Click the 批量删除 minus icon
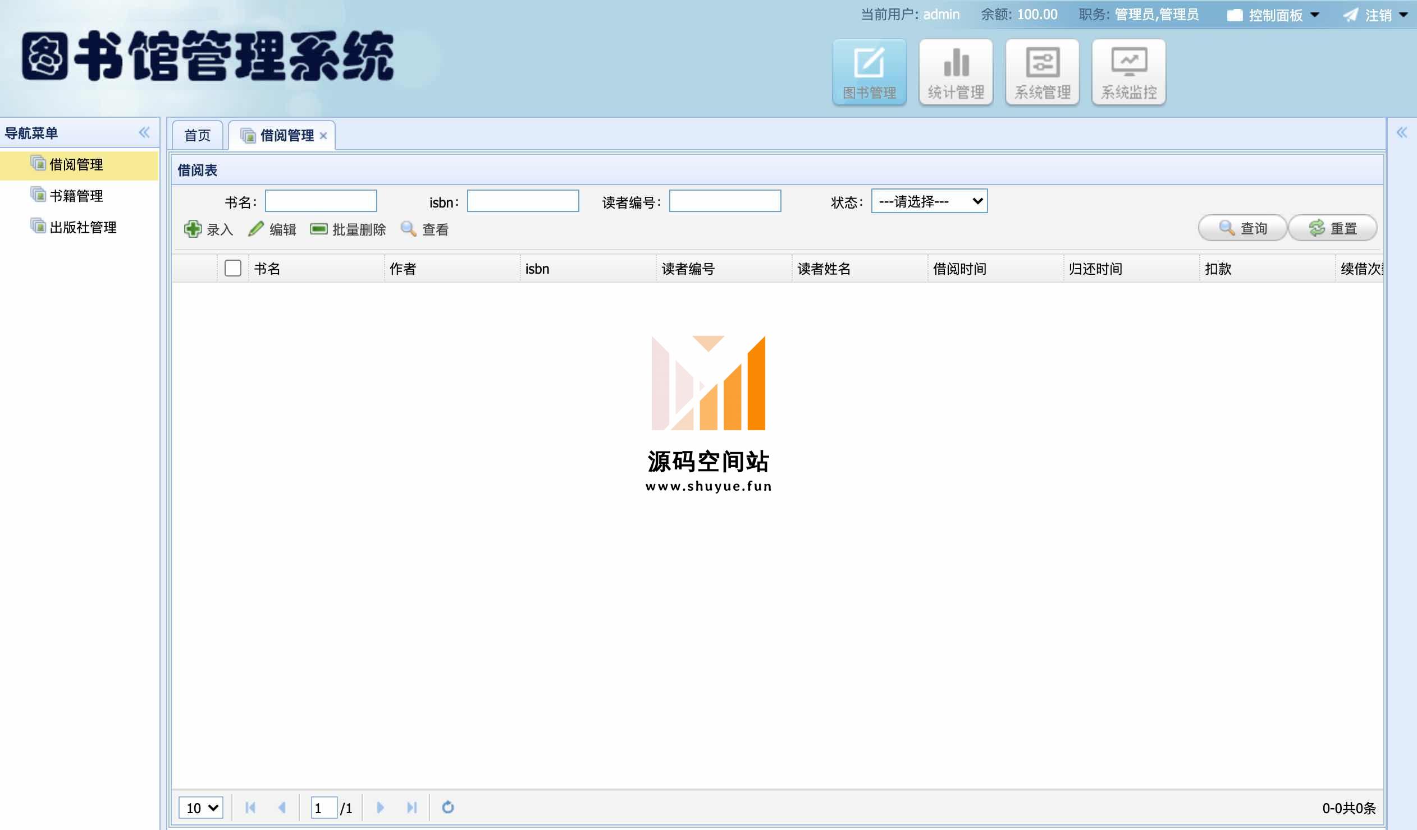Image resolution: width=1417 pixels, height=830 pixels. 319,229
